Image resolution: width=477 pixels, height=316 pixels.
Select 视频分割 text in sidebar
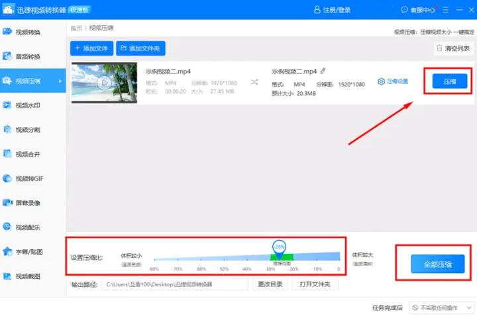coord(28,130)
